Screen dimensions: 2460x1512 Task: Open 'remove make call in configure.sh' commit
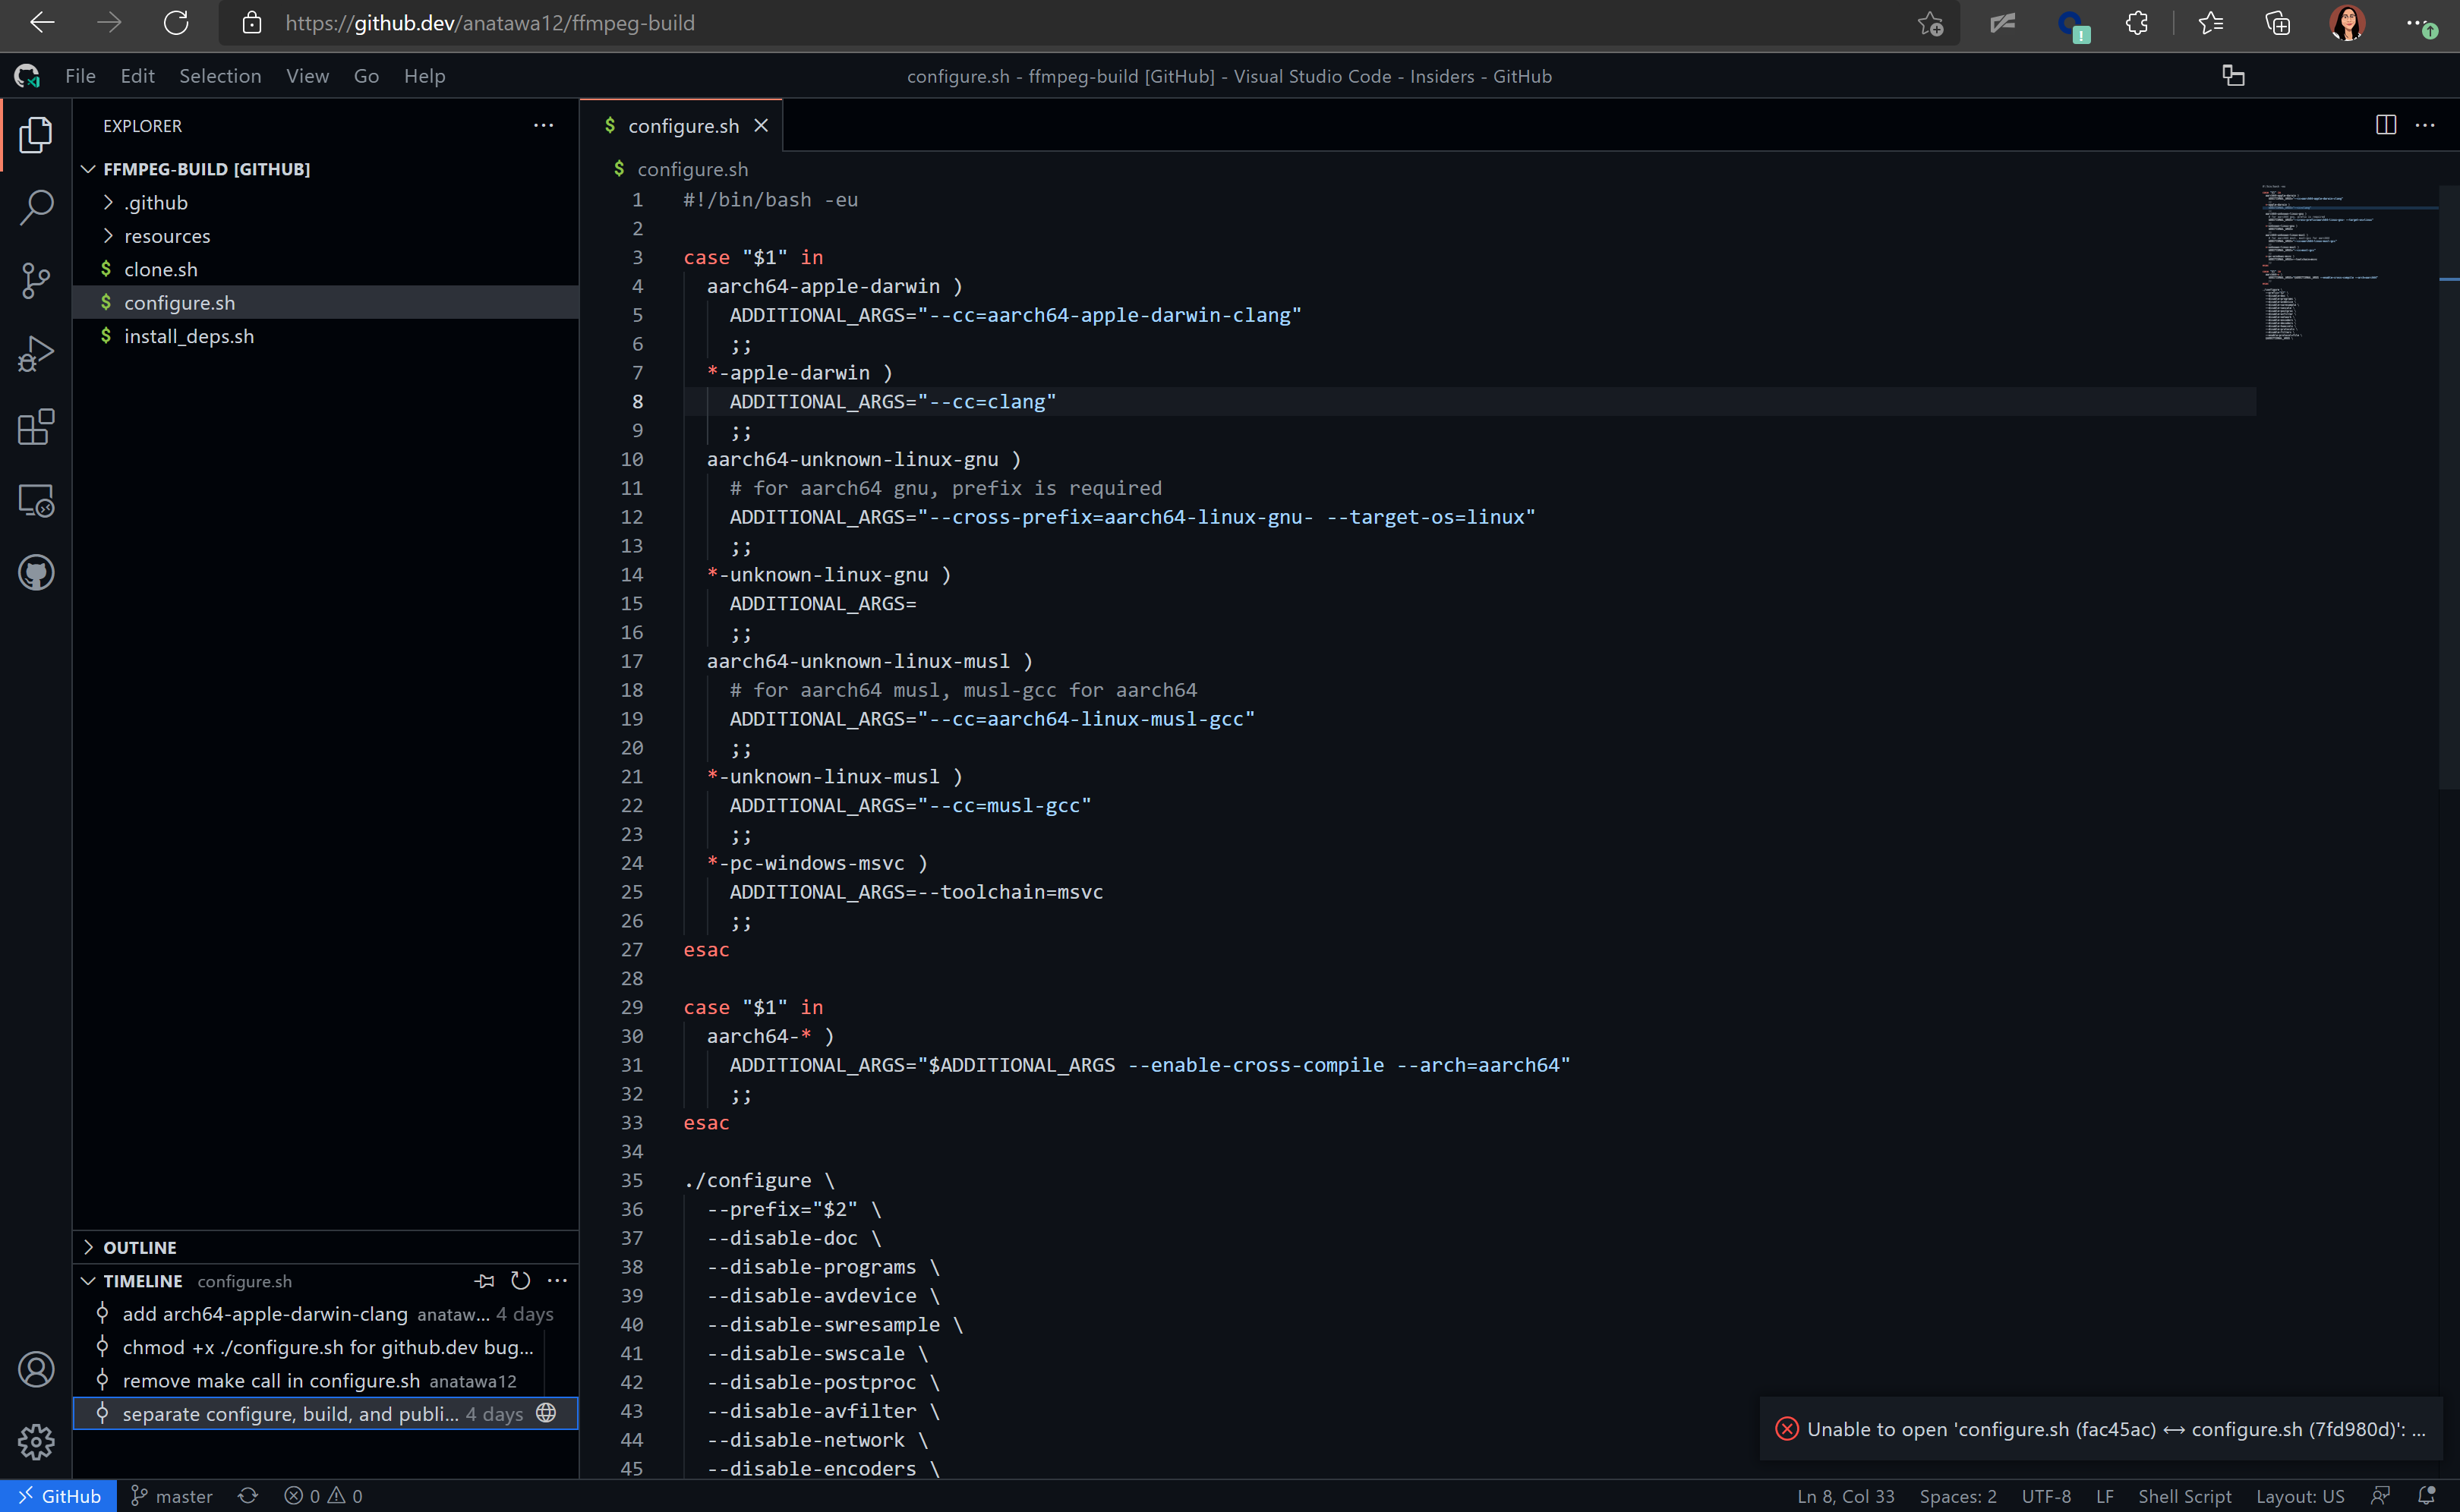click(325, 1380)
